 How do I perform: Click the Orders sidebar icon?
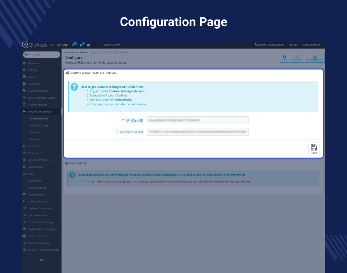tap(24, 77)
